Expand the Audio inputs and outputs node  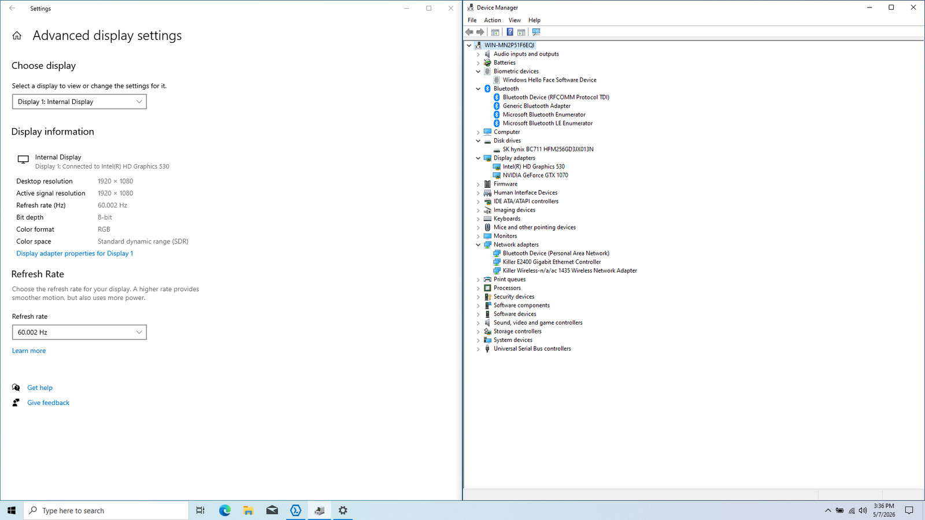[x=478, y=54]
